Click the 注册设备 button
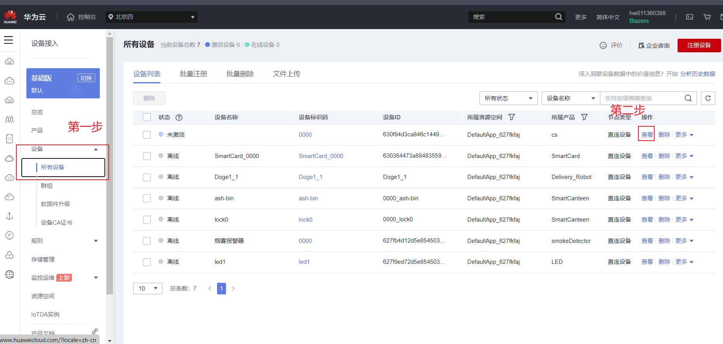The image size is (723, 344). [699, 45]
